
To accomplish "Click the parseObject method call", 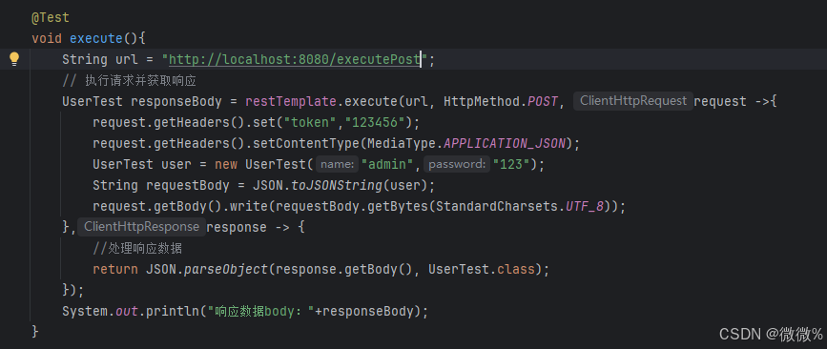I will coord(226,270).
